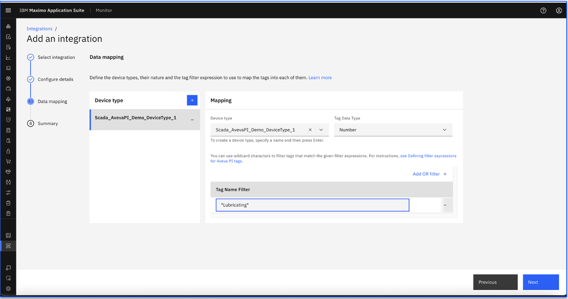Remove Scada_AvevaPI_Demo_DeviceType_1 with minus icon
Image resolution: width=568 pixels, height=299 pixels.
coord(192,119)
